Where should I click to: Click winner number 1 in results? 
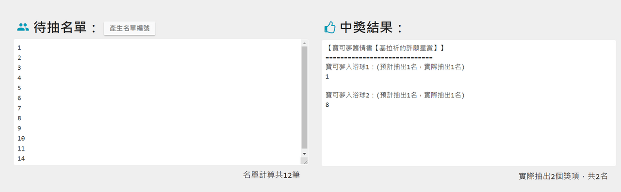tap(327, 77)
